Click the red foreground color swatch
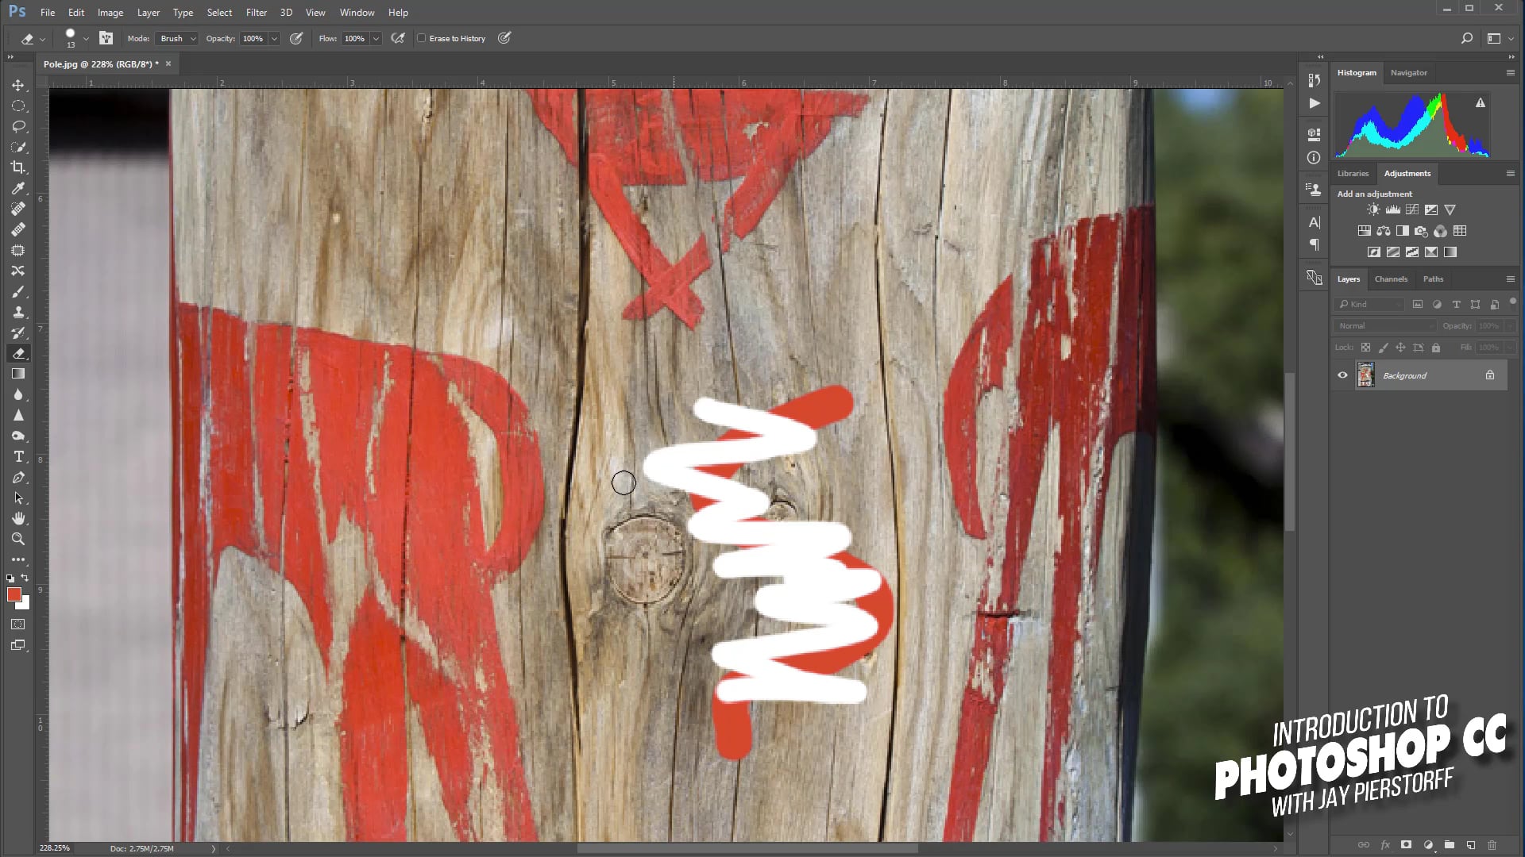 [14, 595]
